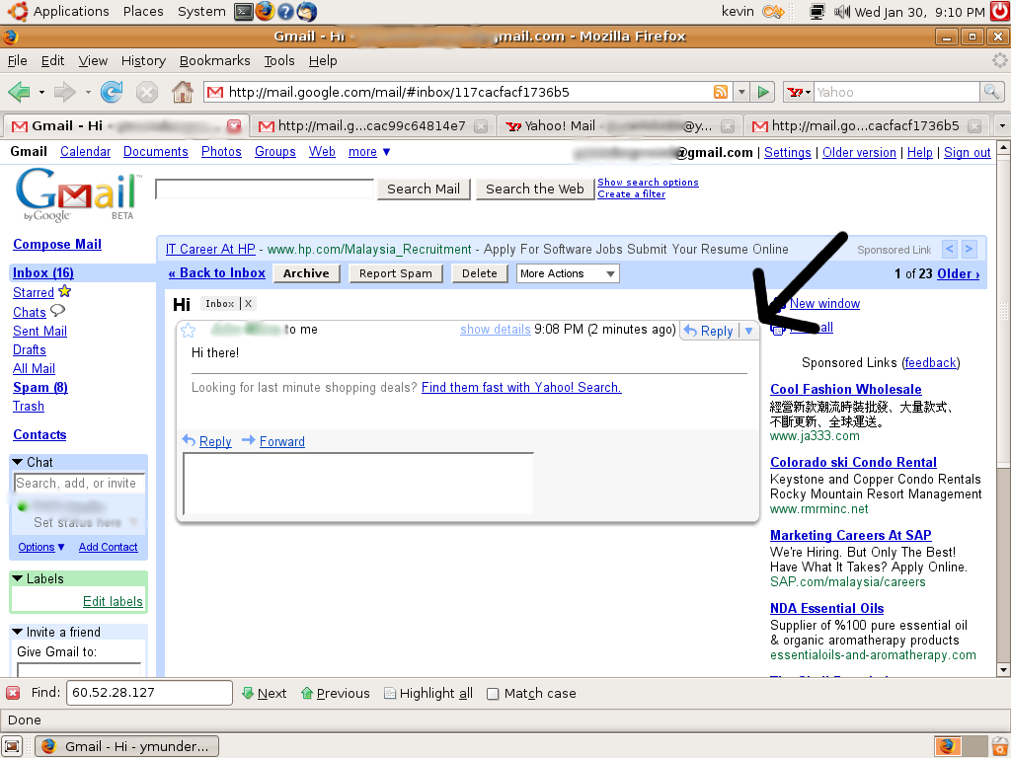
Task: Collapse the Chat panel
Action: point(18,462)
